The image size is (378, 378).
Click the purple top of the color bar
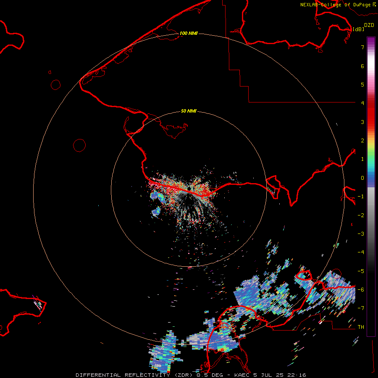tap(371, 40)
